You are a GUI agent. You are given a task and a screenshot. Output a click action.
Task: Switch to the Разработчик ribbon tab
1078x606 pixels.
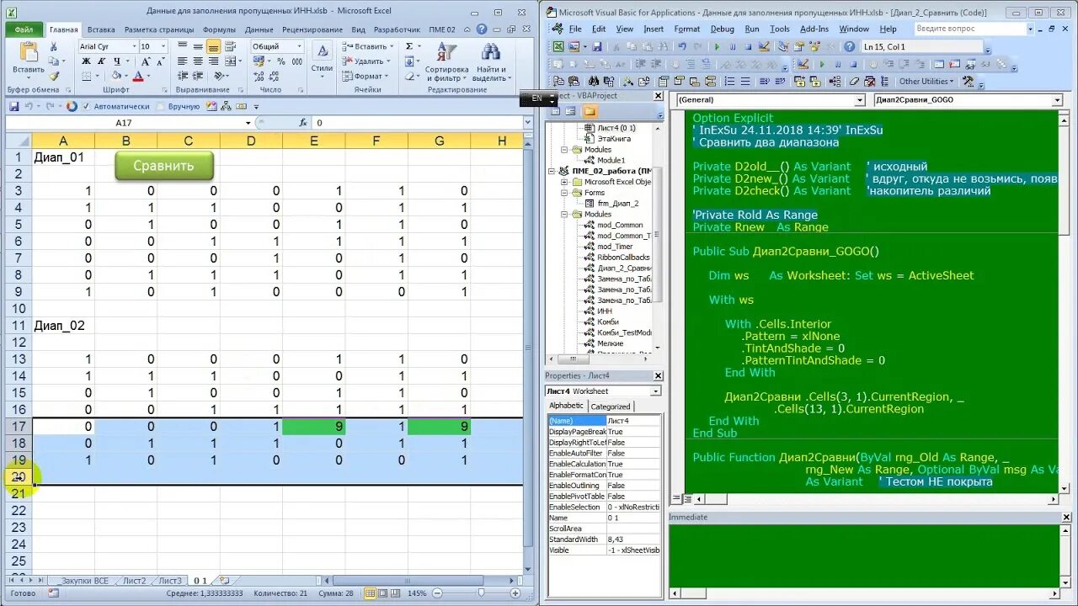click(397, 29)
